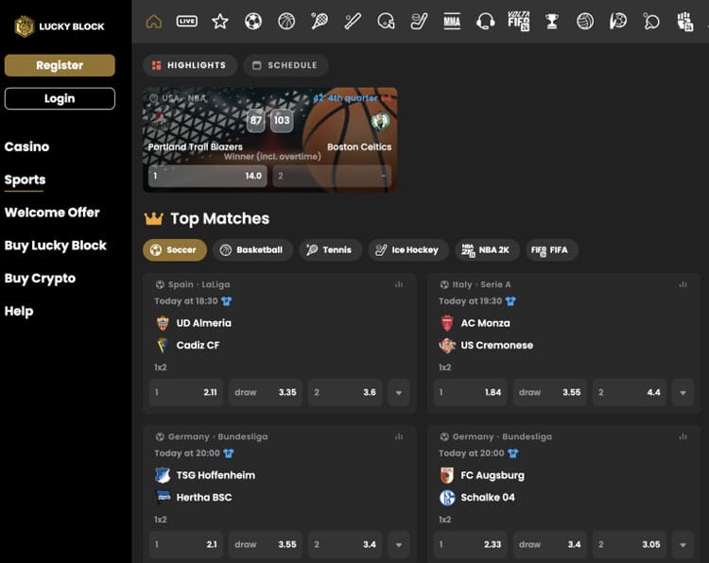Open Buy Lucky Block from the sidebar

56,246
